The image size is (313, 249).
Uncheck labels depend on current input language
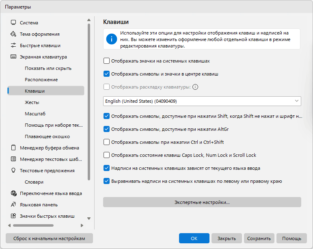click(x=107, y=168)
